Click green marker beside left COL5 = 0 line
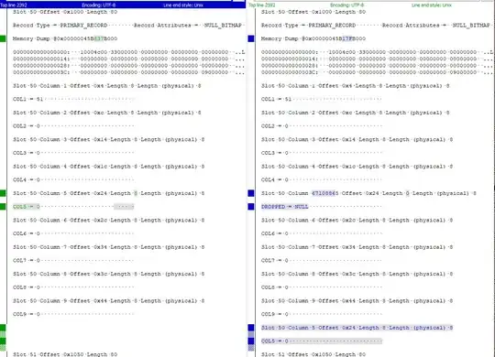 coord(3,207)
